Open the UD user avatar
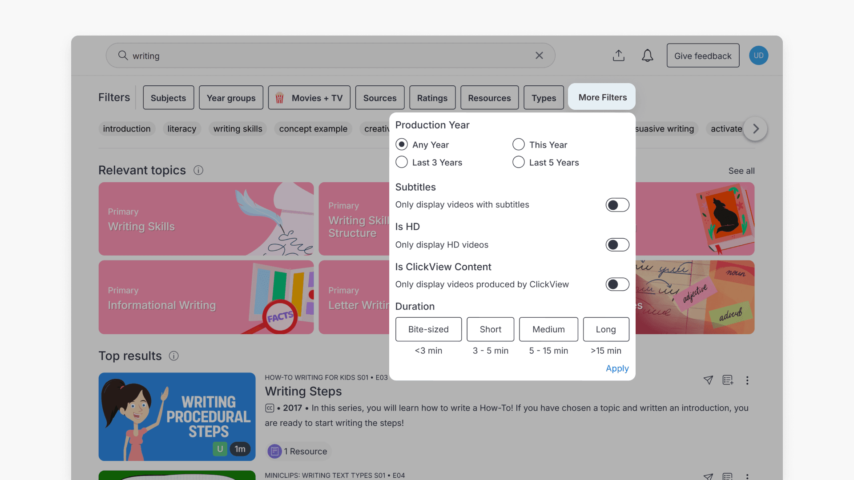854x480 pixels. (x=758, y=56)
